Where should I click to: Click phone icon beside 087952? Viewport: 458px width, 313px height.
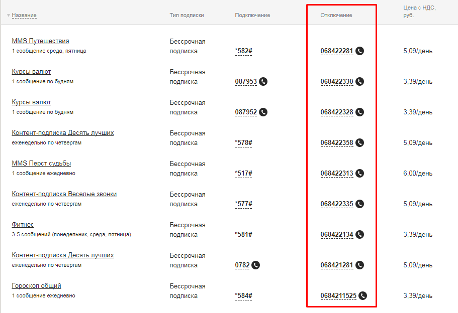pos(263,112)
